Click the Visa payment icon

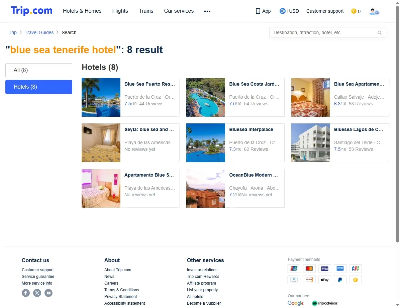tap(325, 269)
